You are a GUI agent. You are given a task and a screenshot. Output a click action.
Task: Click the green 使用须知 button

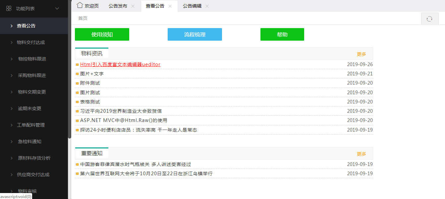tap(102, 34)
